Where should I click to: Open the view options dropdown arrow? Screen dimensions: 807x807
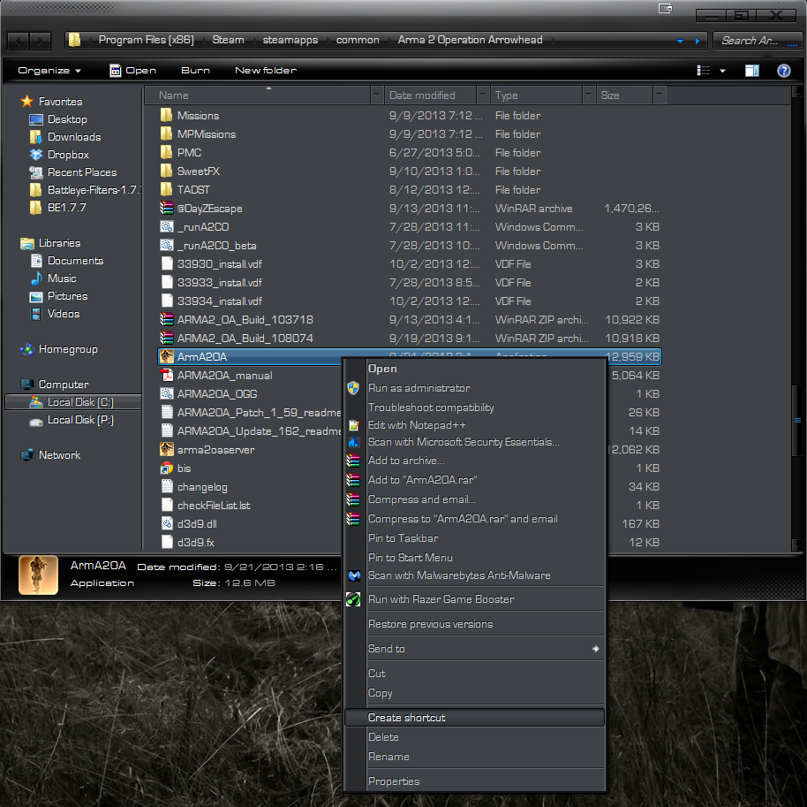point(722,71)
